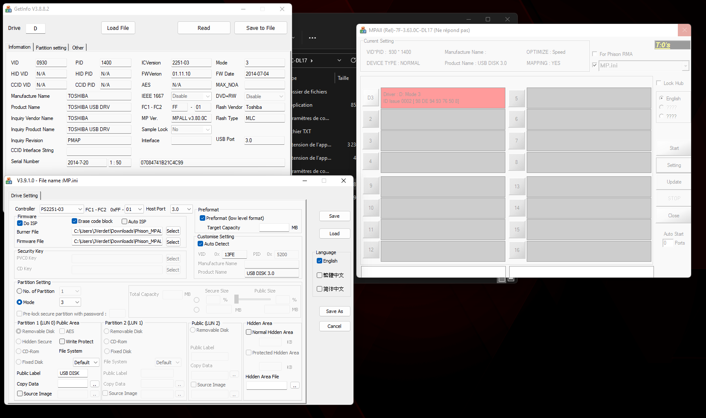706x418 pixels.
Task: Click the save report icon beside the log icon
Action: [511, 279]
